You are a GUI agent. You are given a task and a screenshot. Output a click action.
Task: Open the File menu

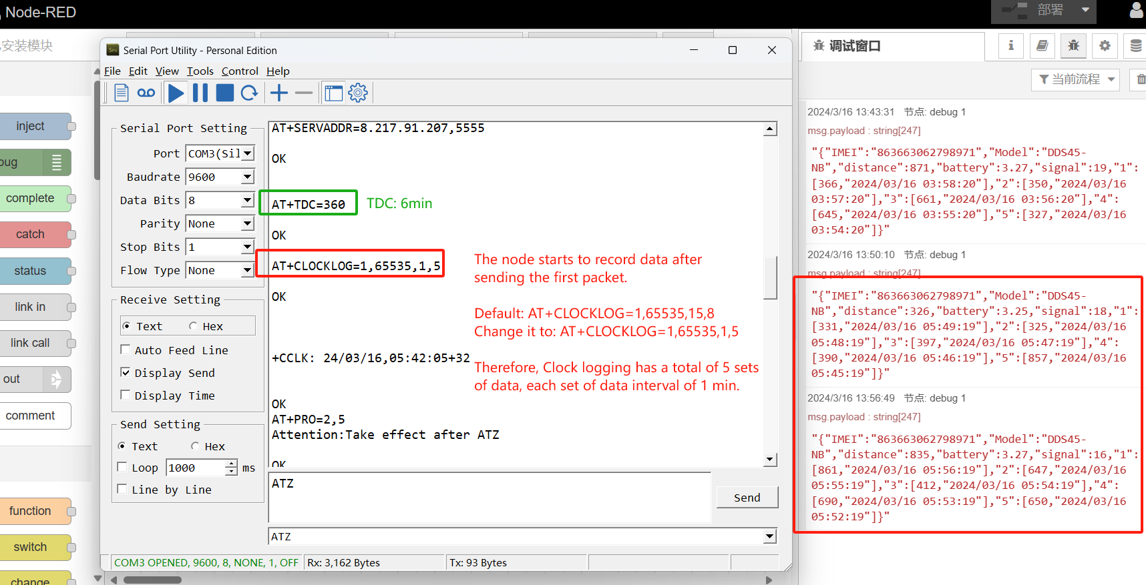click(112, 71)
